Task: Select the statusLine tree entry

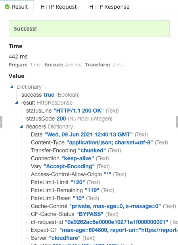Action: tap(73, 111)
